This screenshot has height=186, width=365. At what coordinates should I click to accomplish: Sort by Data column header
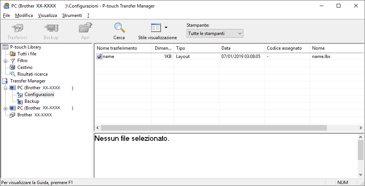click(241, 48)
